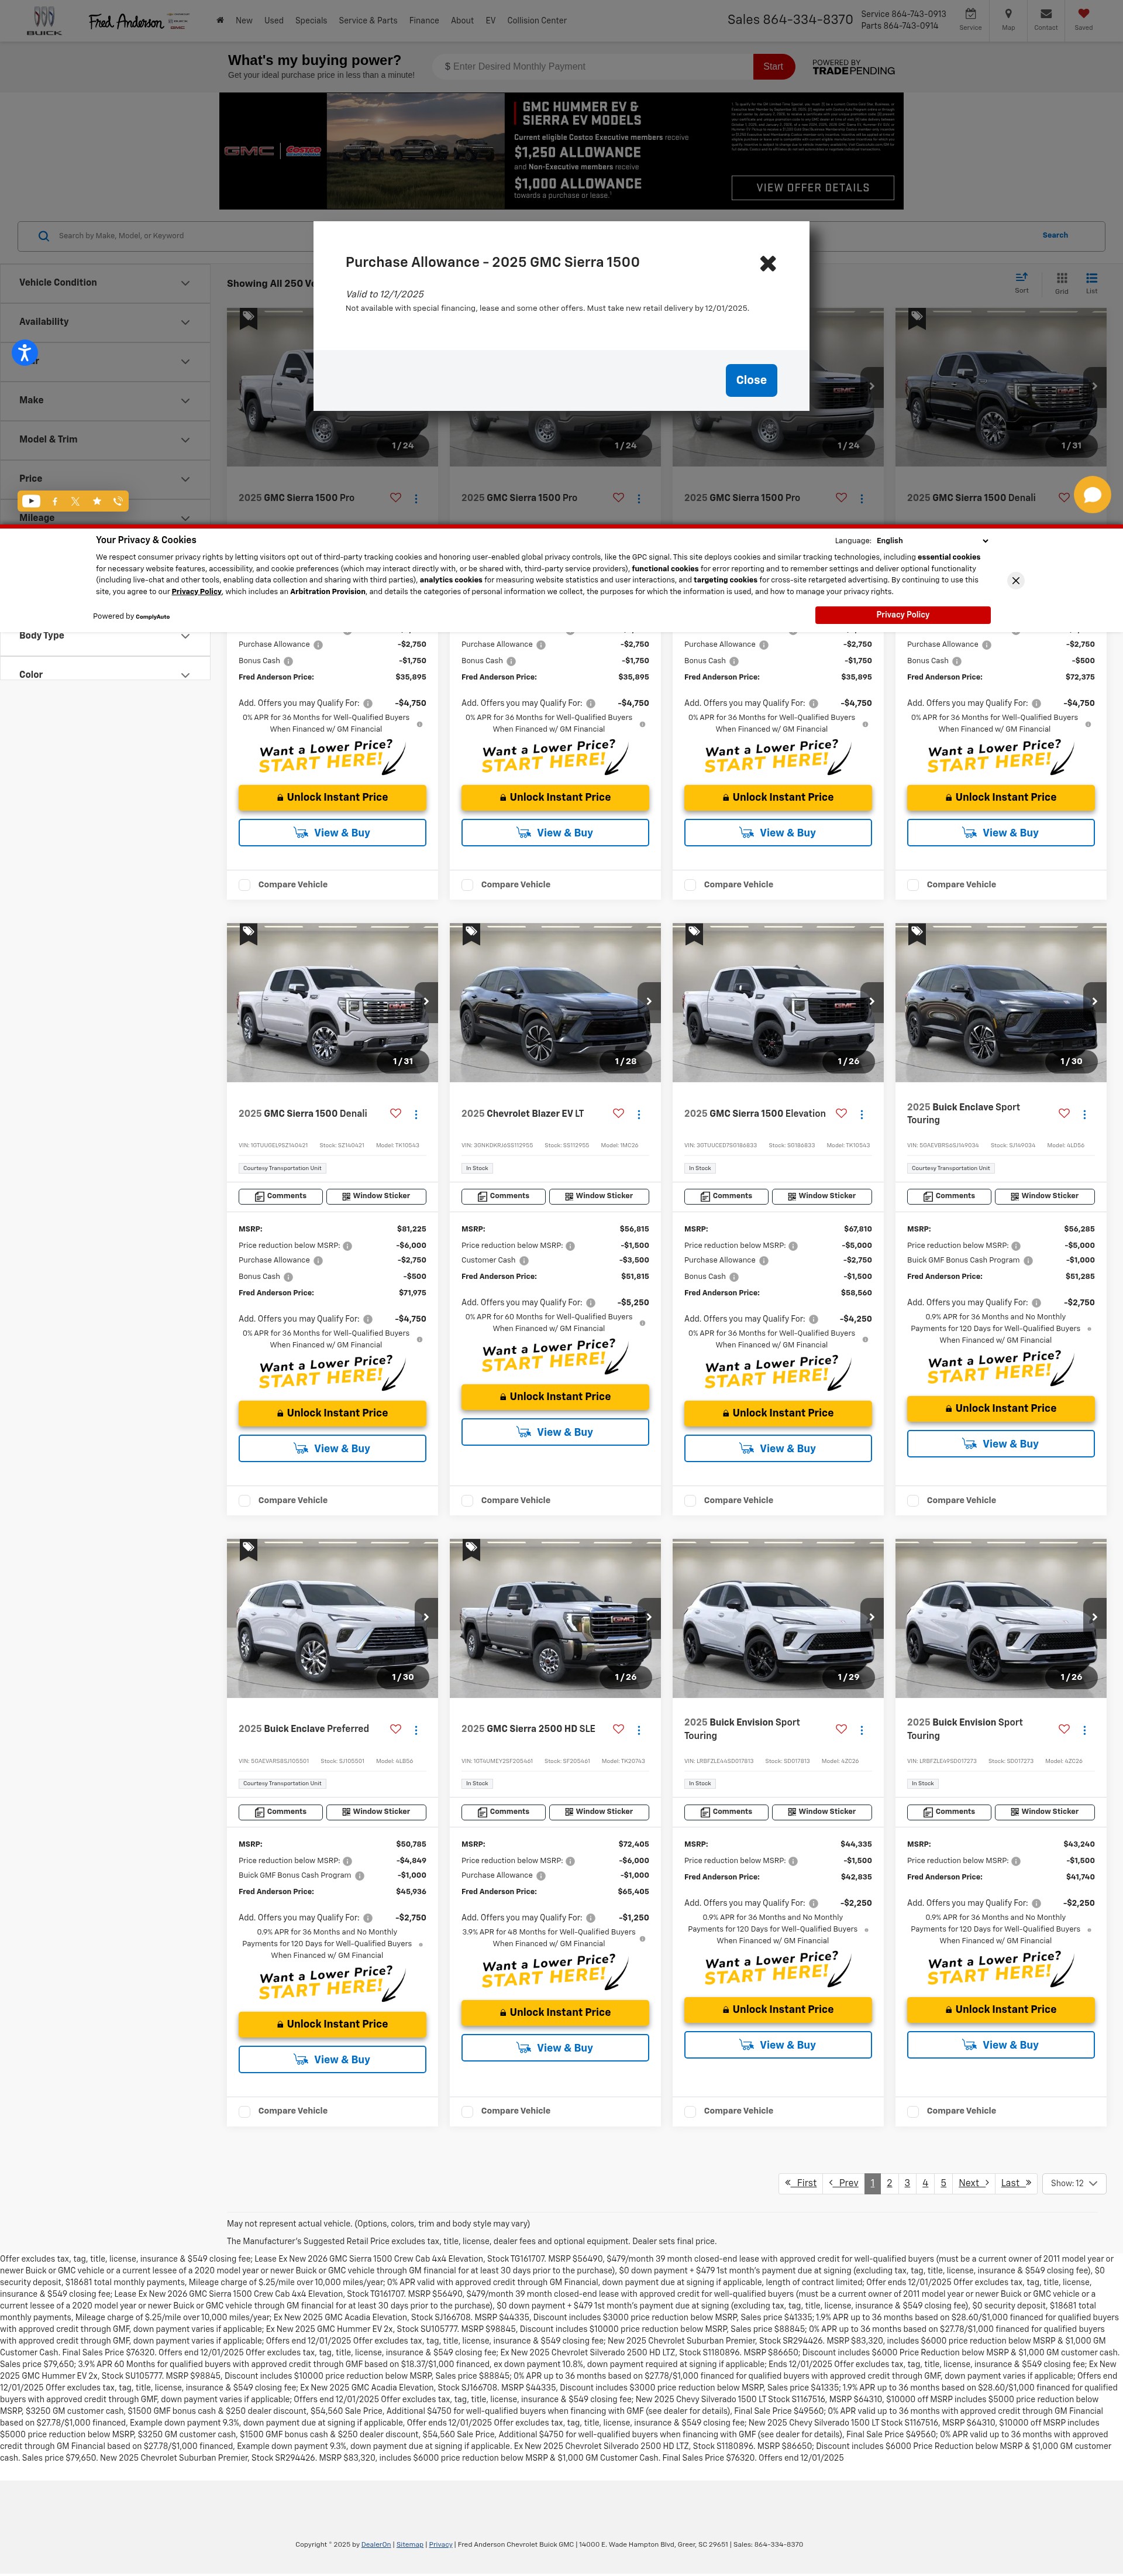Open the orange chat bubble icon
Viewport: 1123px width, 2576px height.
click(x=1092, y=494)
